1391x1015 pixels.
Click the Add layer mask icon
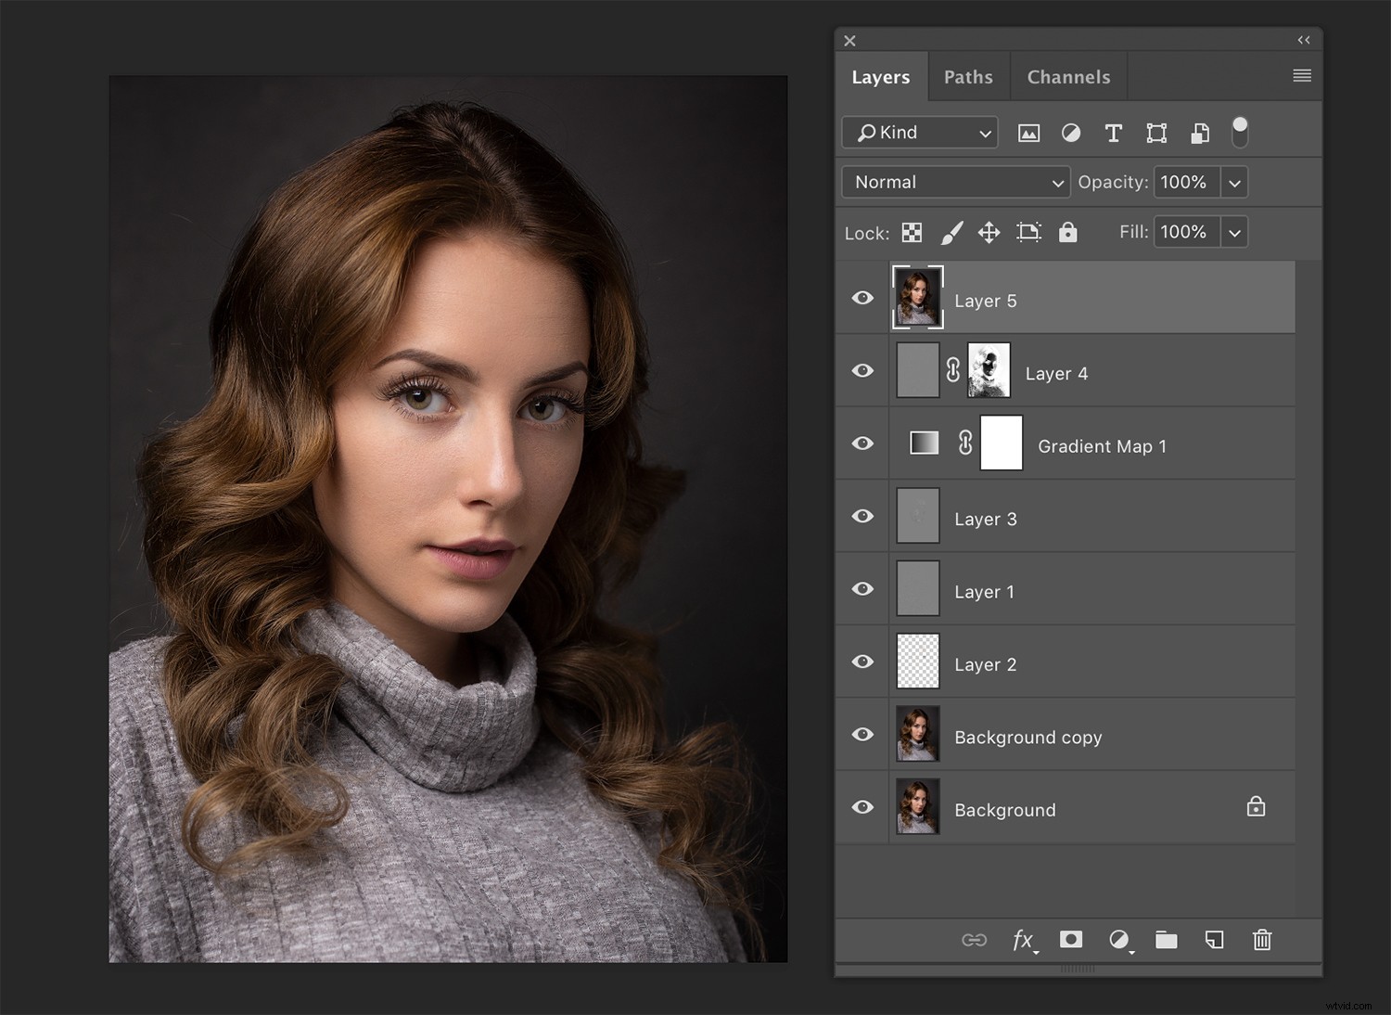pyautogui.click(x=1071, y=940)
